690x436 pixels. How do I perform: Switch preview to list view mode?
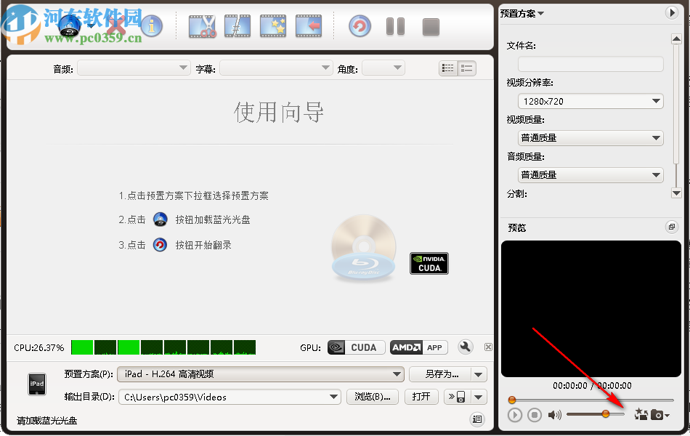pos(466,68)
